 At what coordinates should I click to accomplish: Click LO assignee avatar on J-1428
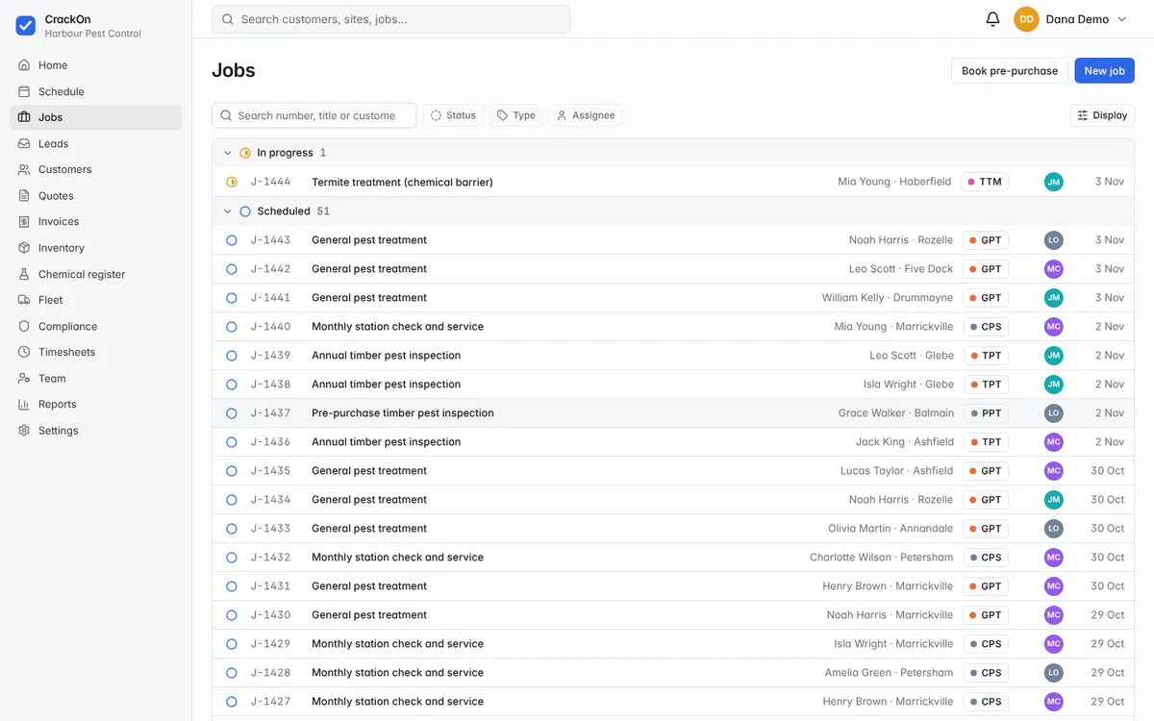point(1054,673)
